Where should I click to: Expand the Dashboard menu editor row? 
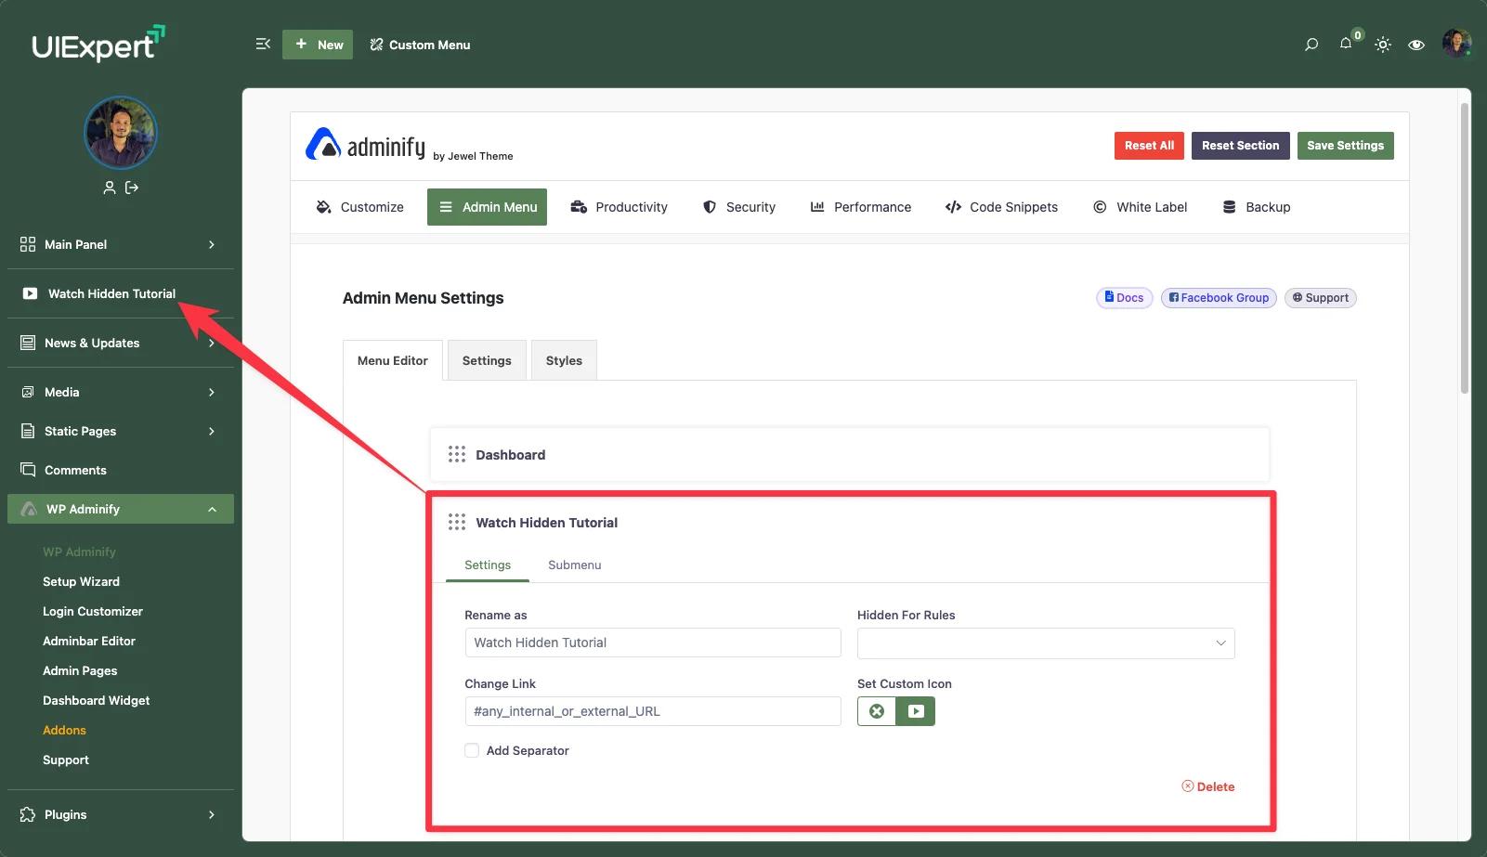coord(849,454)
